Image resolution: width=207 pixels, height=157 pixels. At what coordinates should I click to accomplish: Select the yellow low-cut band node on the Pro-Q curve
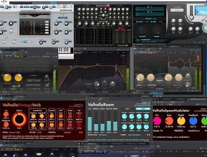point(71,67)
